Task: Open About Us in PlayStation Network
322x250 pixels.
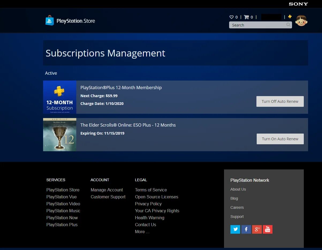Action: [x=238, y=189]
